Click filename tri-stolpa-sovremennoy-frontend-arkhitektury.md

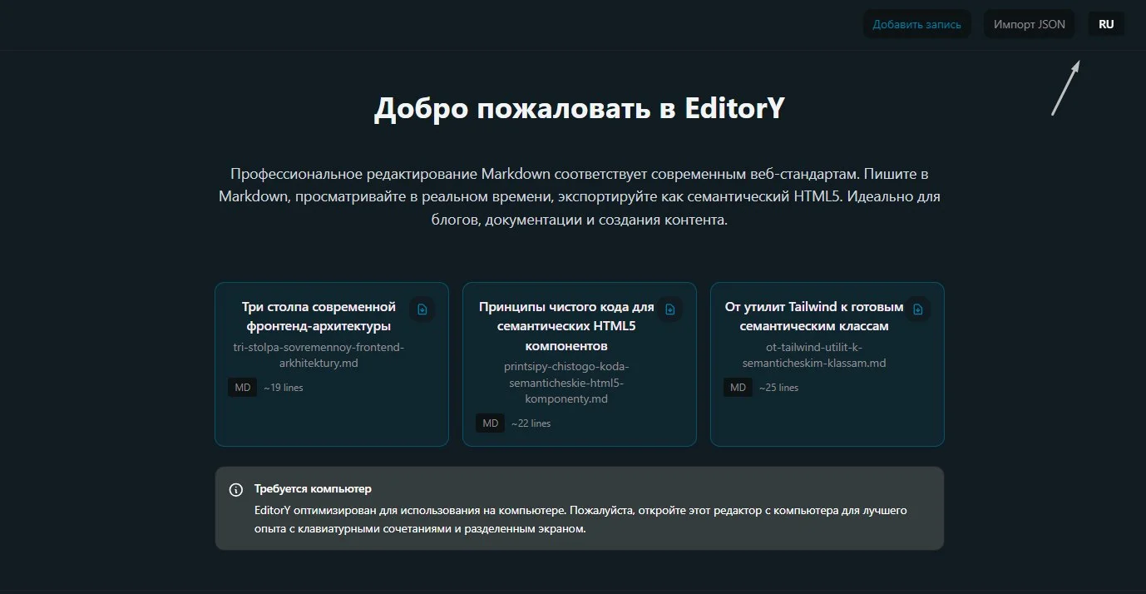tap(319, 355)
